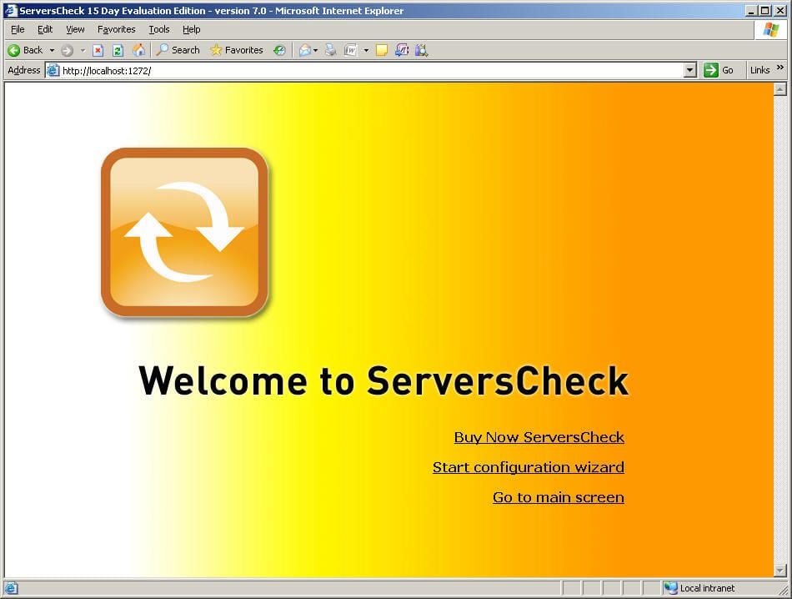Click the Research toolbar icon
792x599 pixels.
(421, 50)
